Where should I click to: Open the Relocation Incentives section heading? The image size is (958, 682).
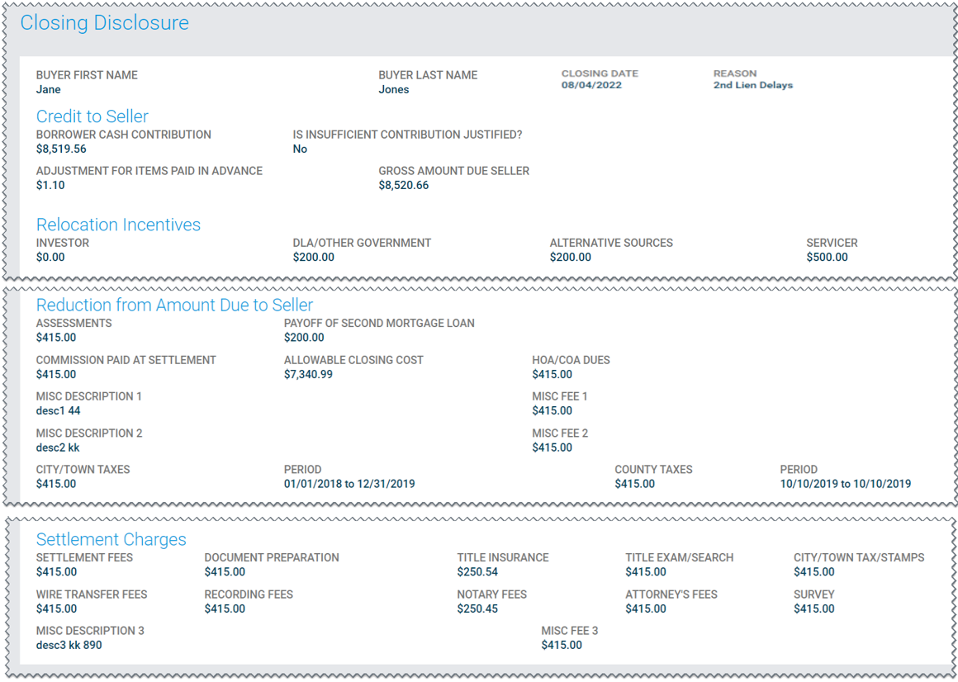(x=118, y=225)
